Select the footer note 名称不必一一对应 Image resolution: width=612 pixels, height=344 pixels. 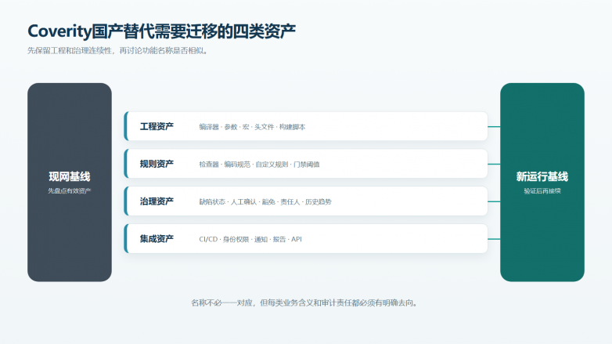coord(304,303)
